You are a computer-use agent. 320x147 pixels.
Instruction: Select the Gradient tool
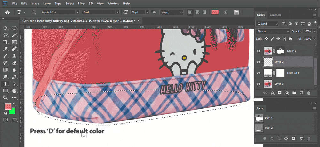coord(5,70)
